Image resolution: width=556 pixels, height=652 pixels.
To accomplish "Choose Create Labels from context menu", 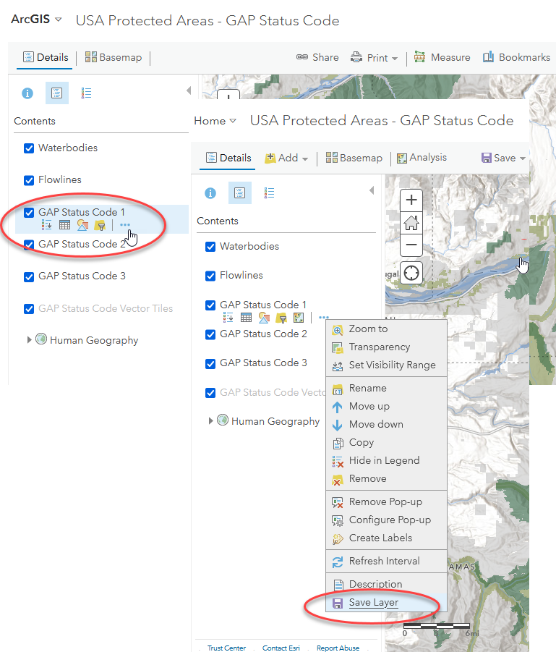I will [387, 538].
